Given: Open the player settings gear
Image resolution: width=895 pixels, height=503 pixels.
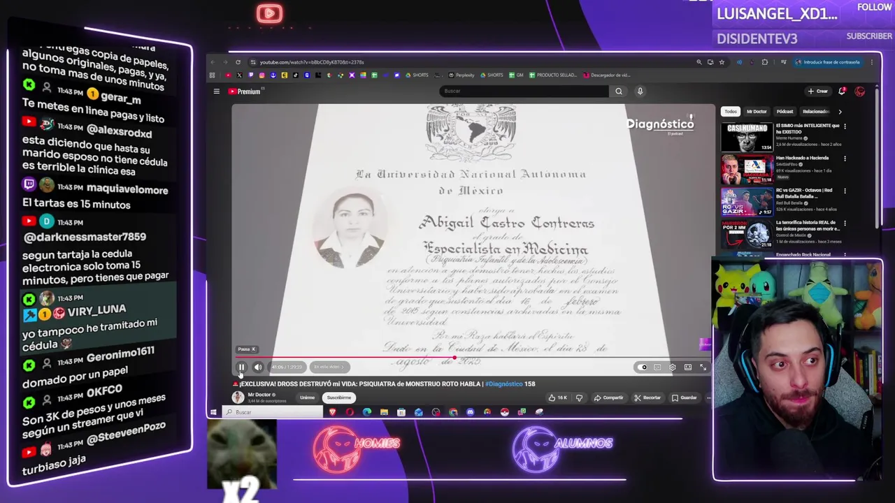Looking at the screenshot, I should point(672,367).
